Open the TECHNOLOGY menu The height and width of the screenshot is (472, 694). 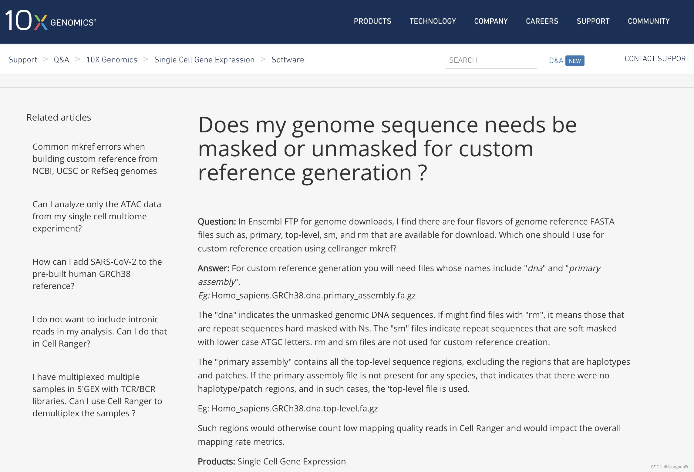pyautogui.click(x=433, y=21)
